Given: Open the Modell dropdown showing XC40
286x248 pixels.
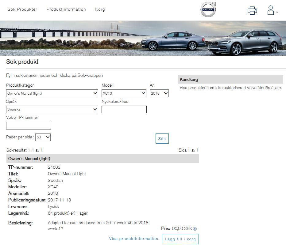Looking at the screenshot, I should 124,93.
